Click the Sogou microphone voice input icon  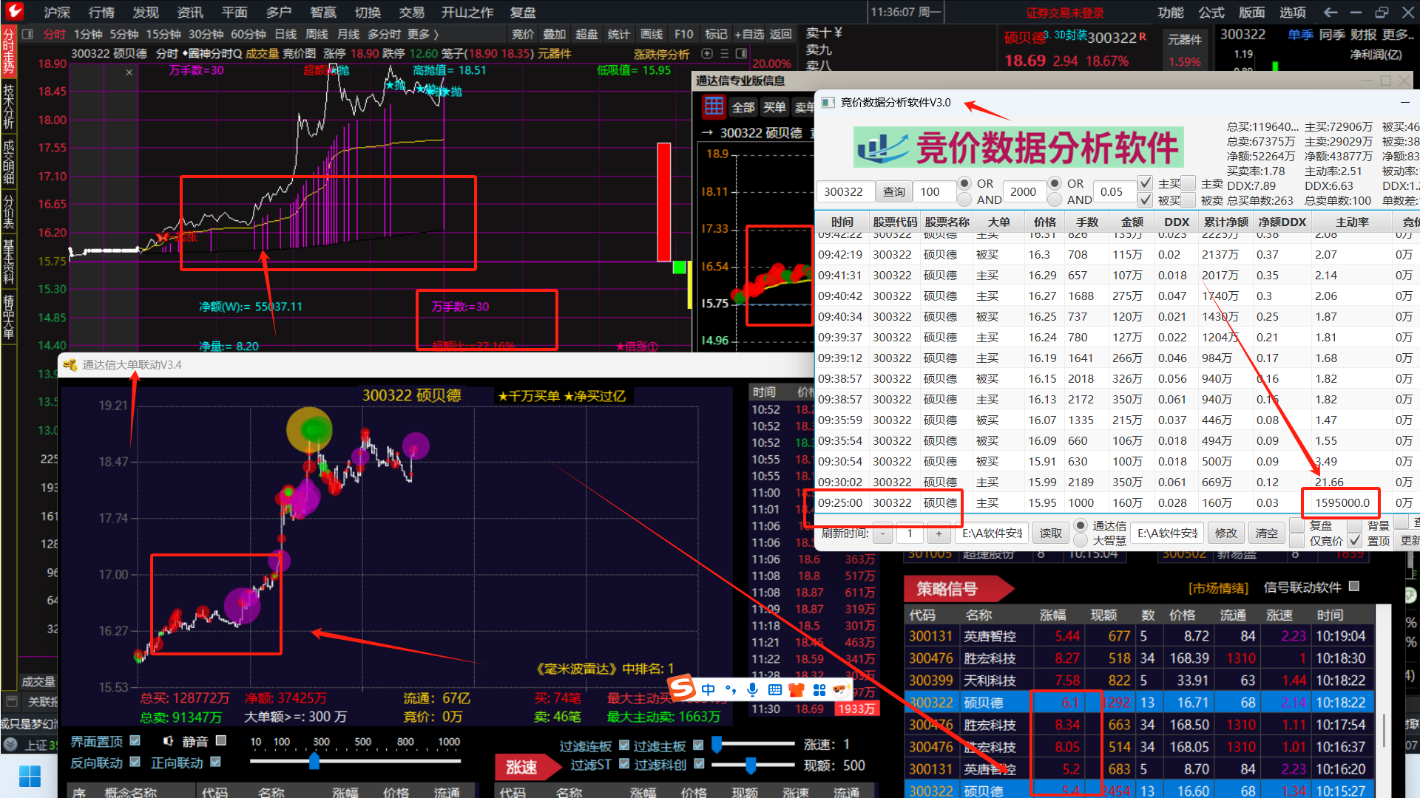click(752, 689)
